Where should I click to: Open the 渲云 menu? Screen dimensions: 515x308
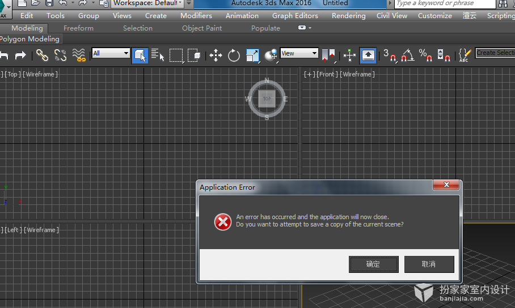[x=470, y=16]
